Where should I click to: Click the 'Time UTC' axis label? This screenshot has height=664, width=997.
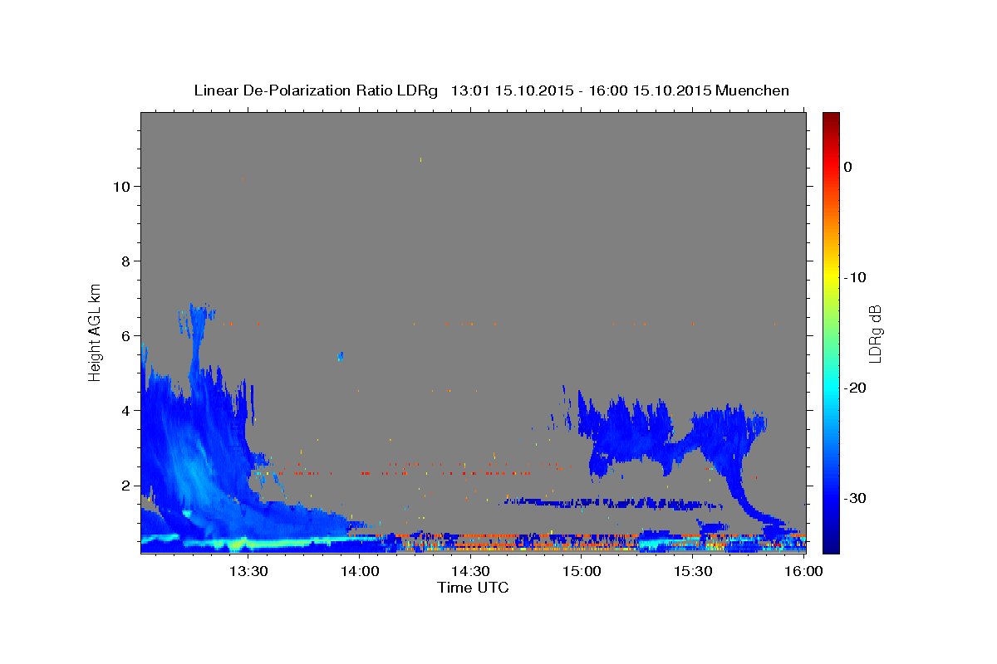[x=473, y=588]
